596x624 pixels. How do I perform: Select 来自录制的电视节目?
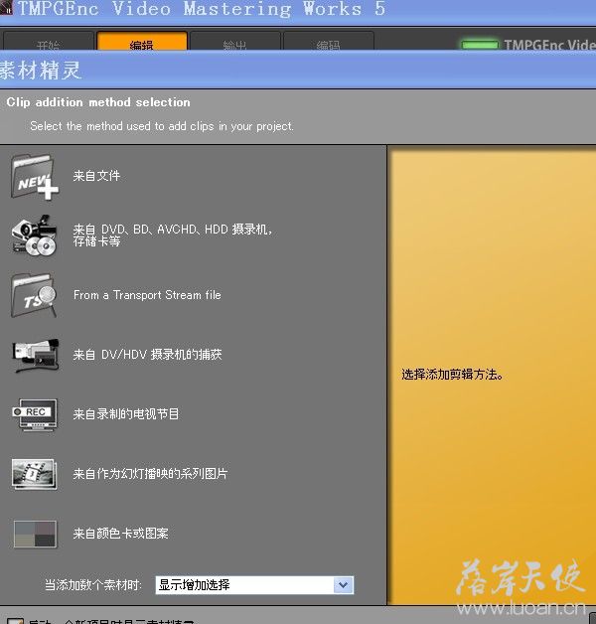click(126, 414)
